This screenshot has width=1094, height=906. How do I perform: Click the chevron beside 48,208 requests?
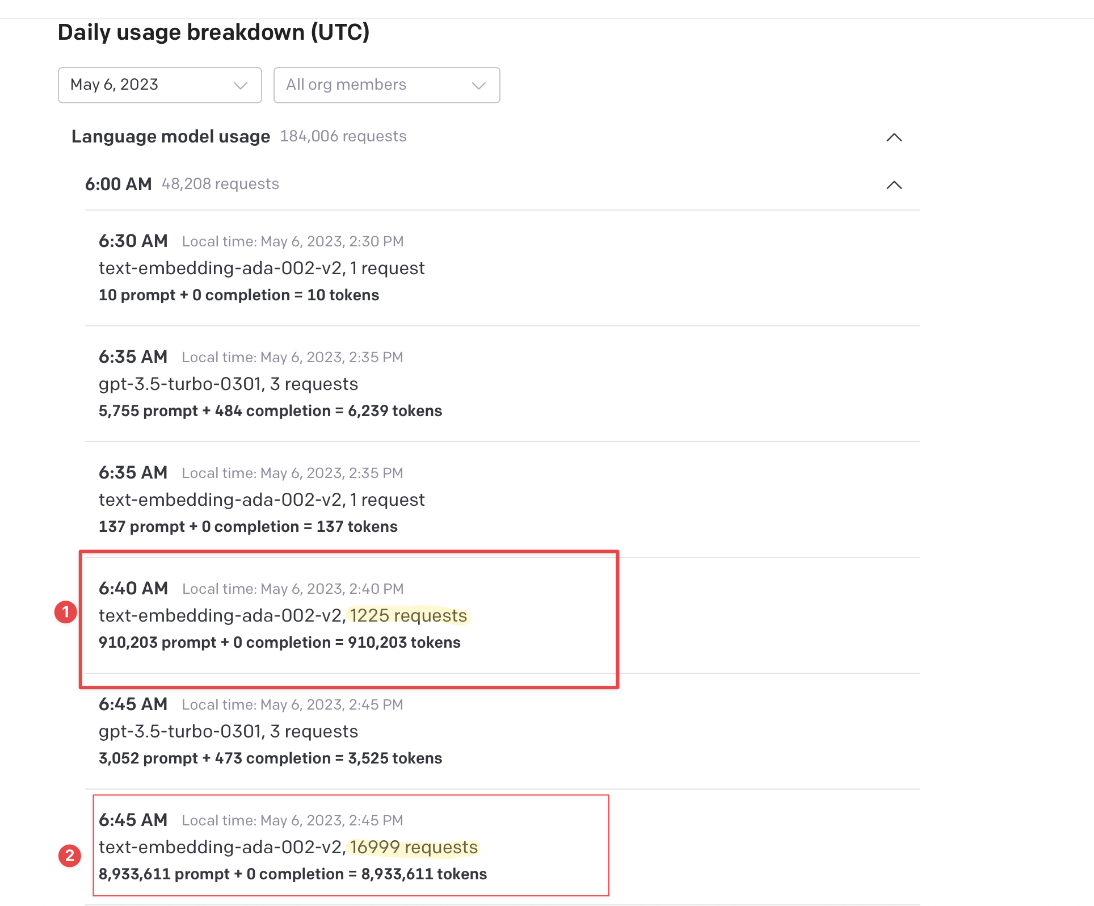tap(894, 185)
